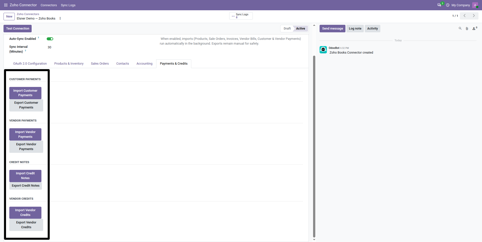This screenshot has width=482, height=242.
Task: Toggle the Auto-Sync Enabled switch
Action: [50, 39]
